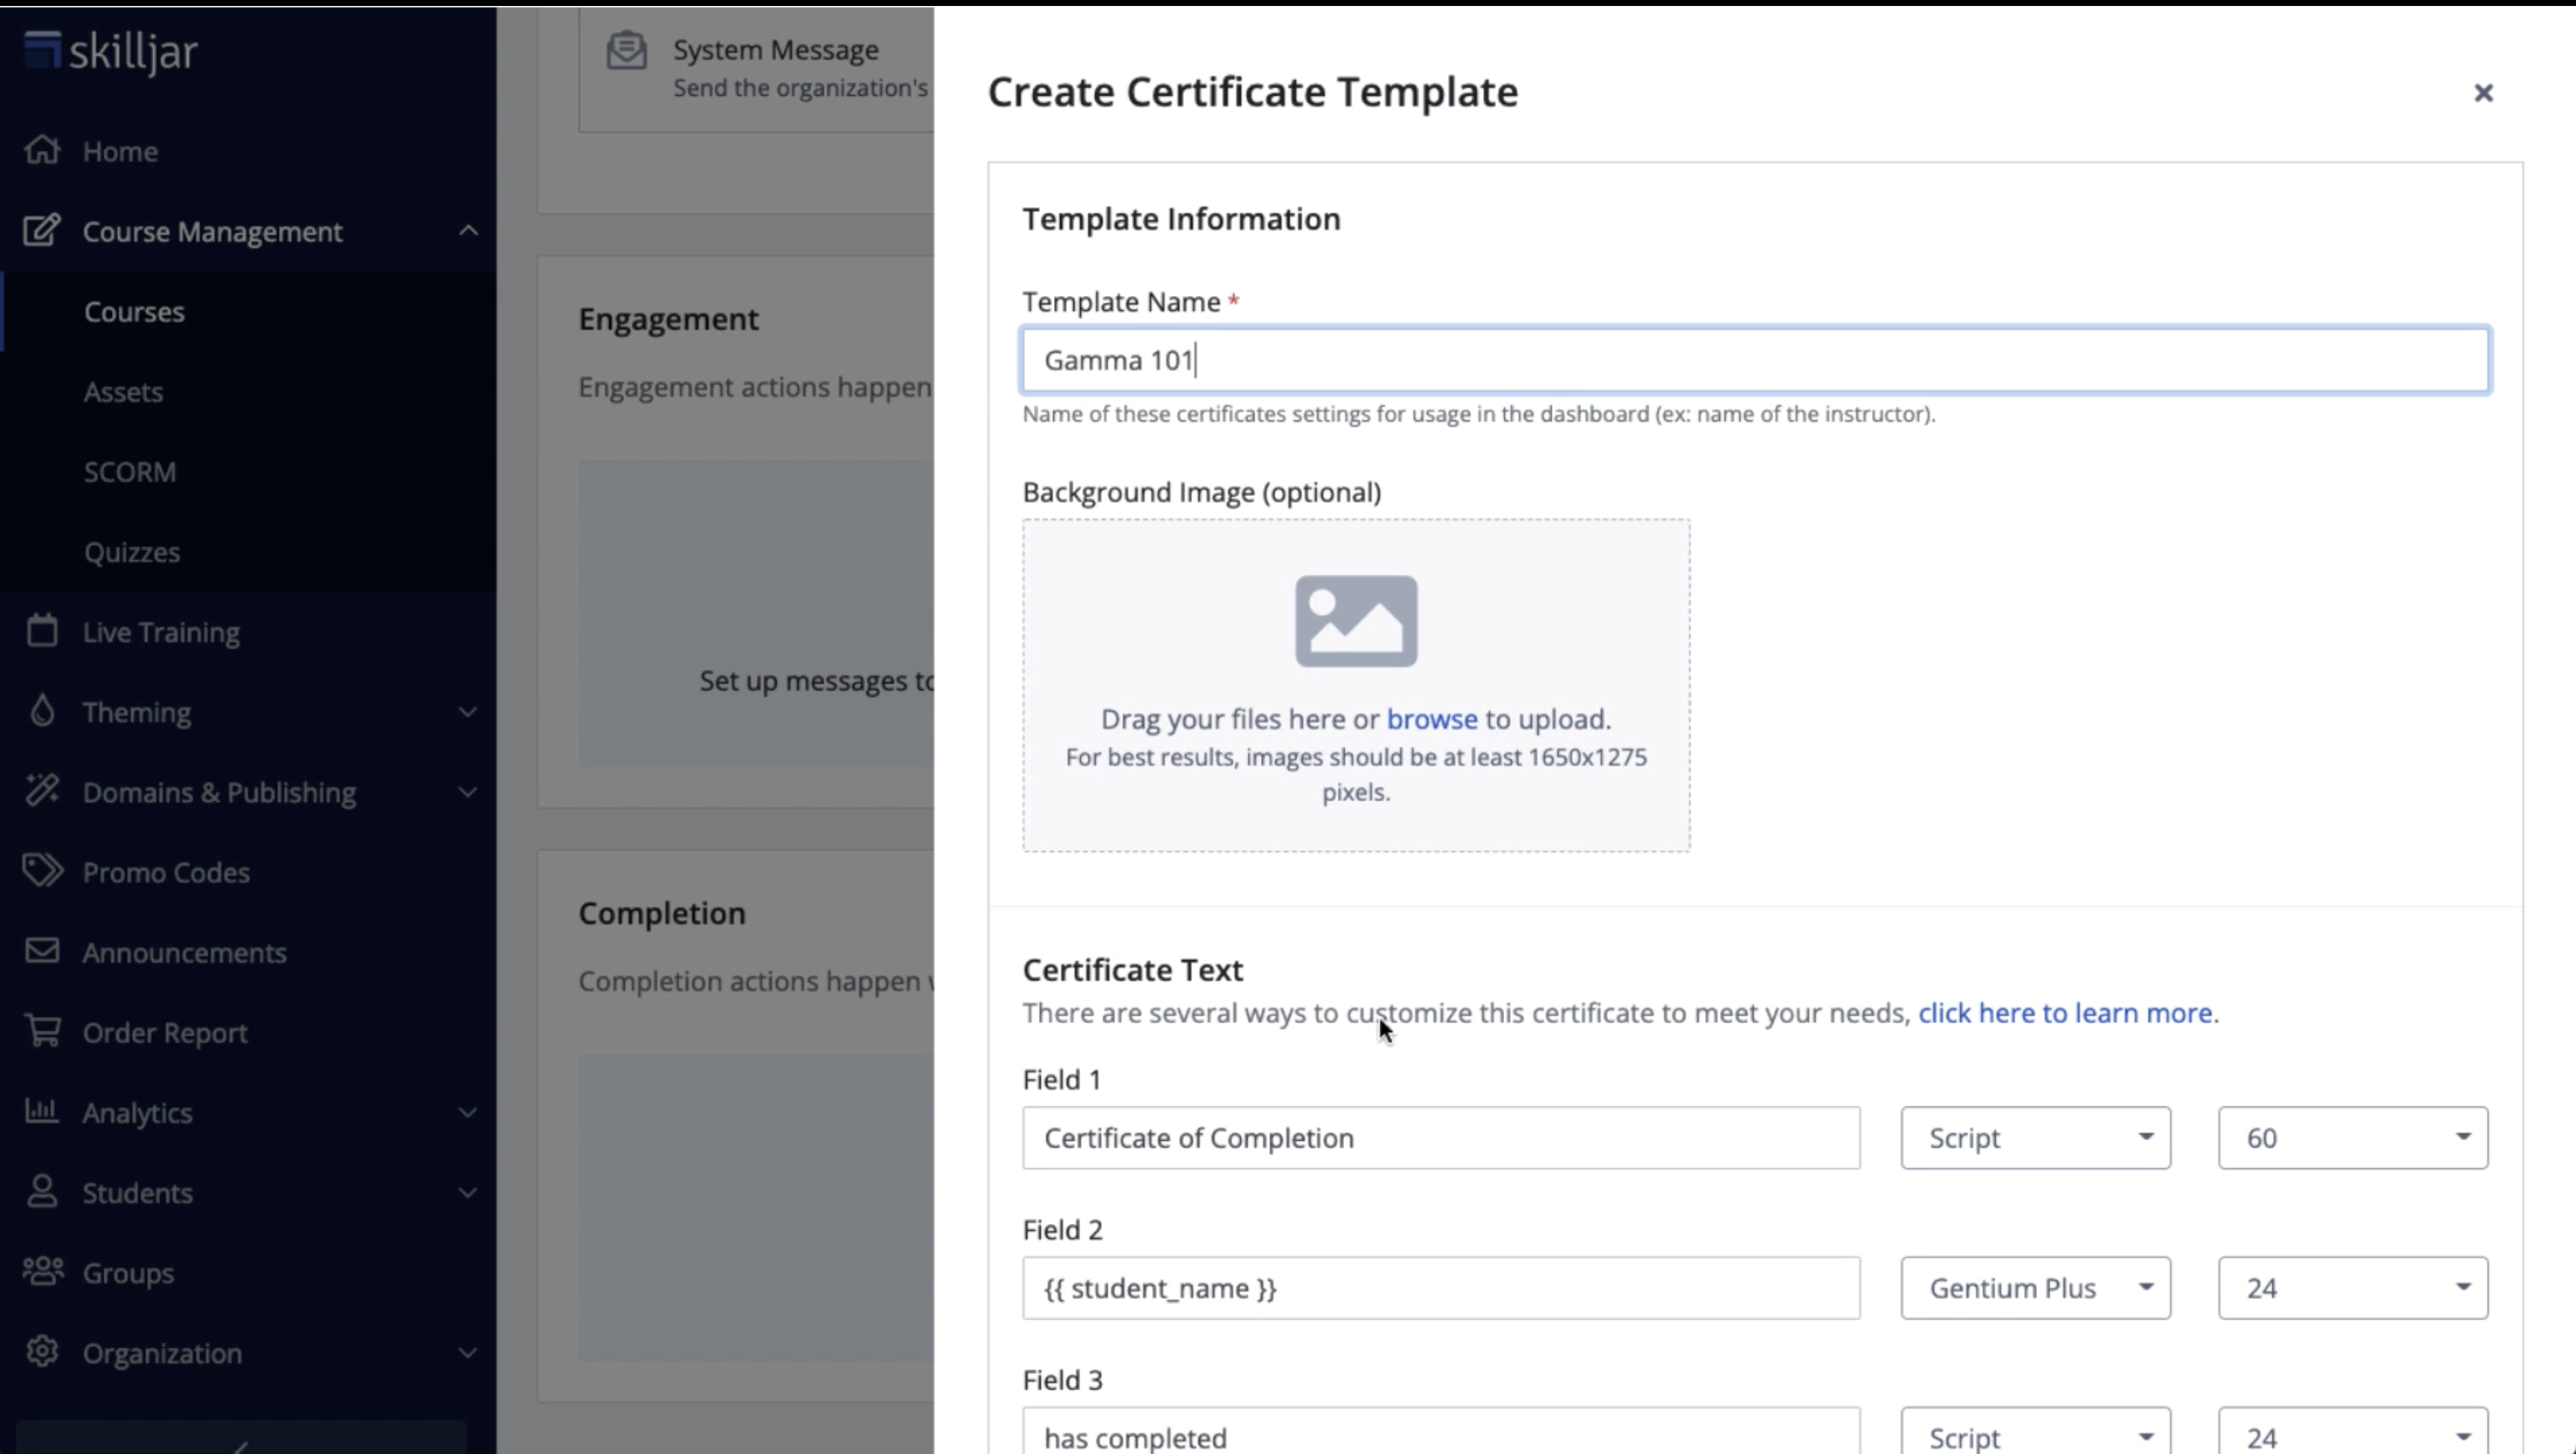Click the Promo Codes tag icon
This screenshot has width=2576, height=1454.
tap(42, 871)
